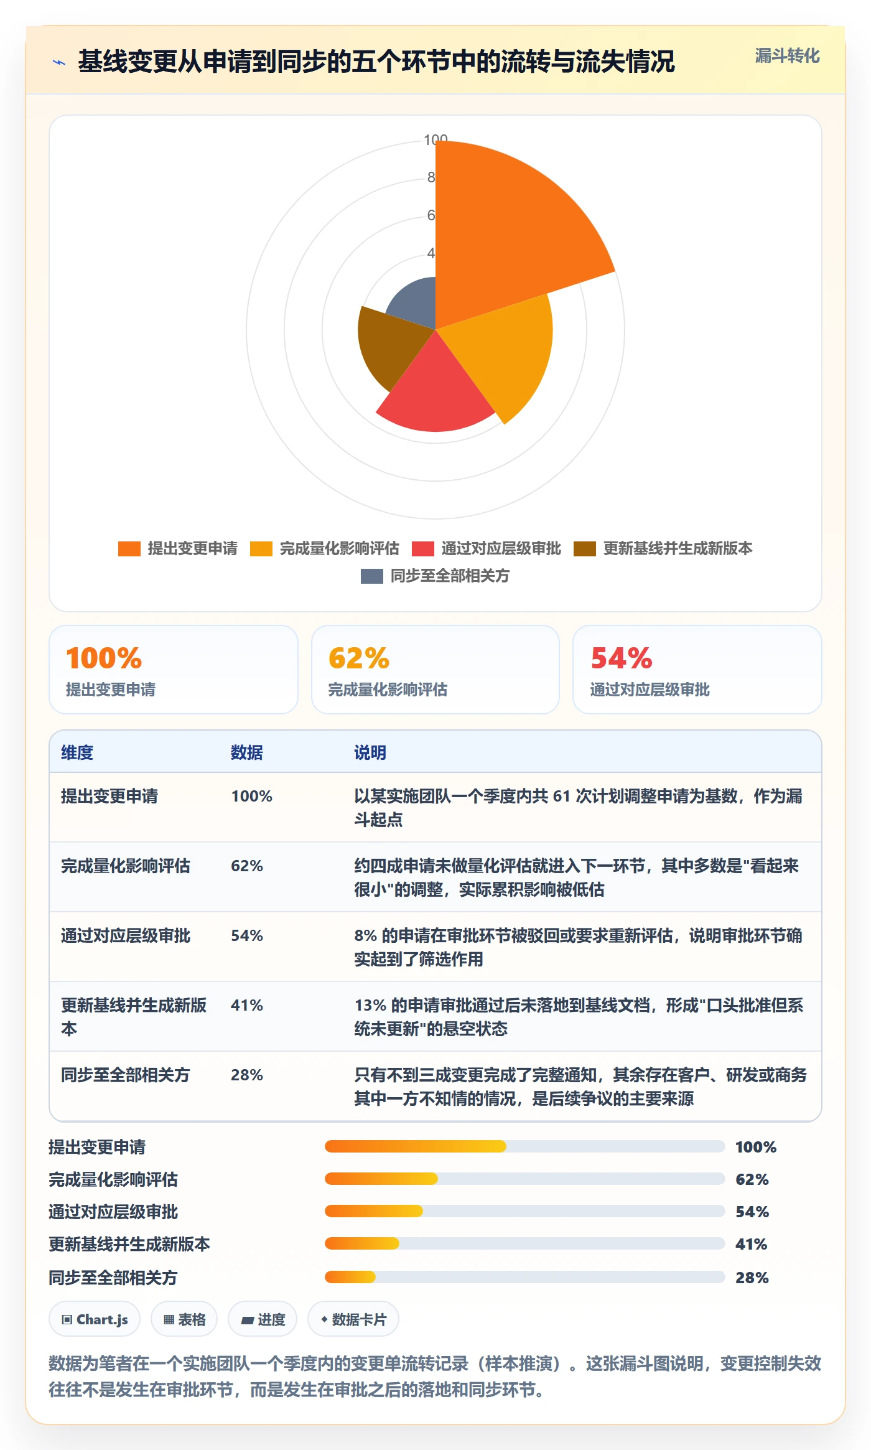Click the 说明 column header
871x1450 pixels.
tap(370, 752)
